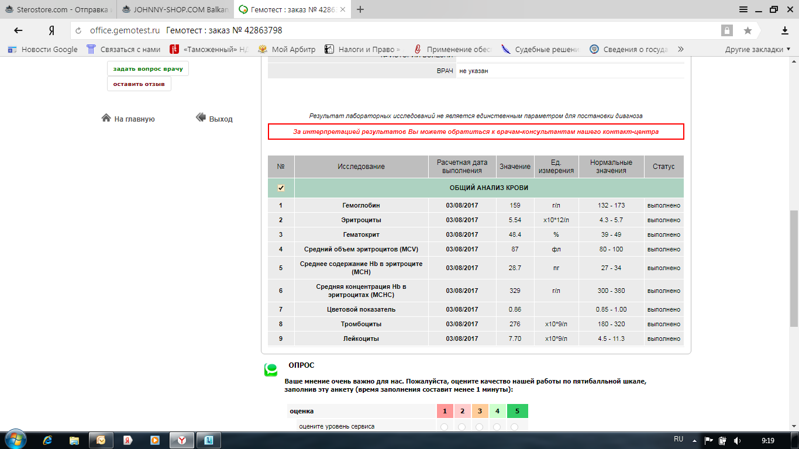Open the downloads arrow icon
799x449 pixels.
(x=785, y=30)
